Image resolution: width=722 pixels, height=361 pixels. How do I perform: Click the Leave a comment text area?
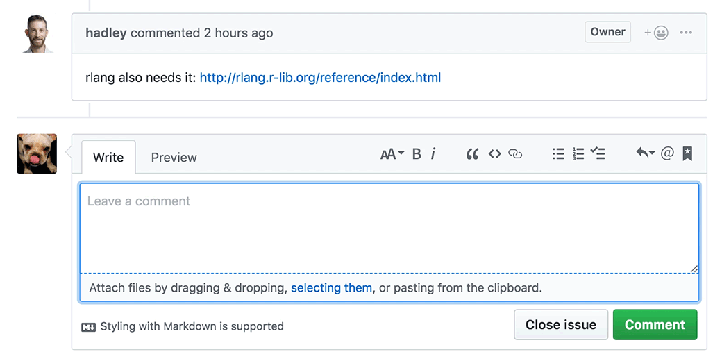coord(389,228)
